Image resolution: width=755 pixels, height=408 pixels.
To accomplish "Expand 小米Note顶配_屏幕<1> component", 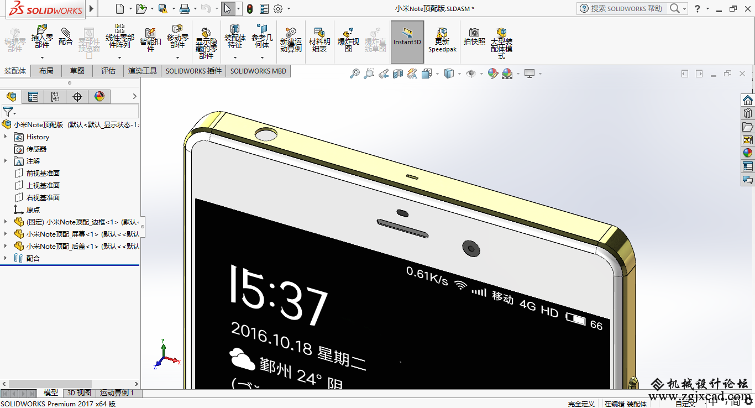I will (6, 234).
